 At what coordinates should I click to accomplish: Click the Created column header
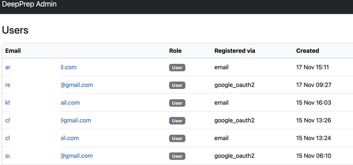(307, 51)
